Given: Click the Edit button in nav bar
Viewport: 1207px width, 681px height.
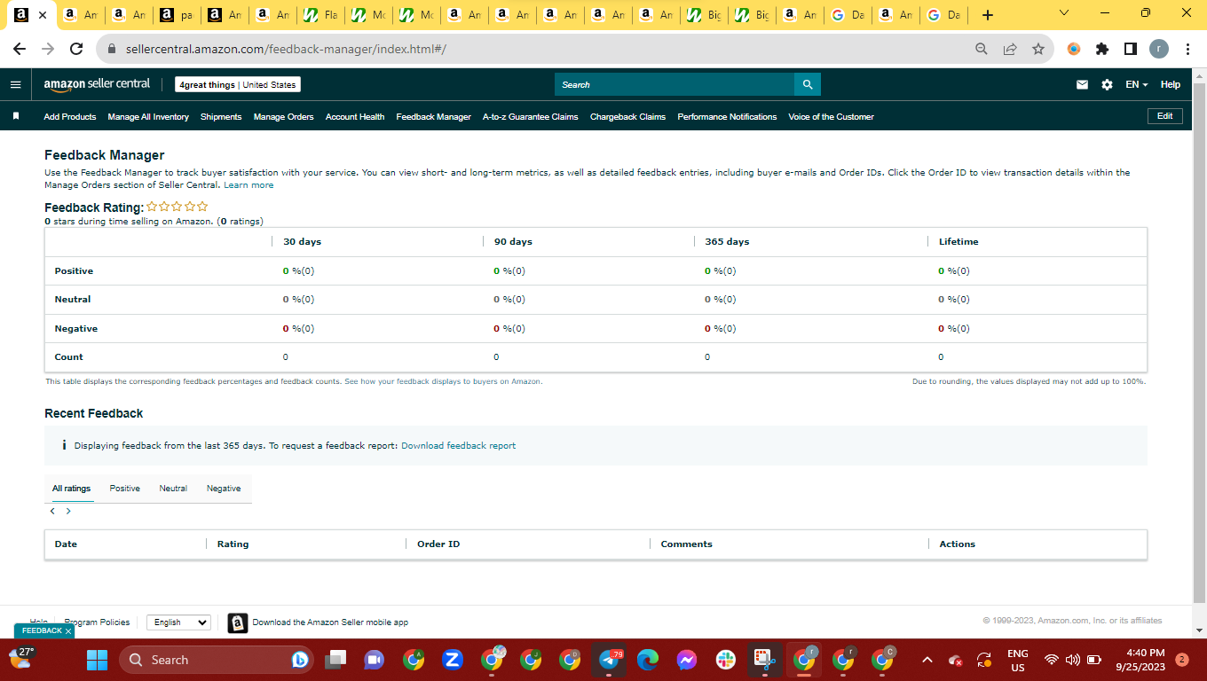Looking at the screenshot, I should [x=1164, y=116].
